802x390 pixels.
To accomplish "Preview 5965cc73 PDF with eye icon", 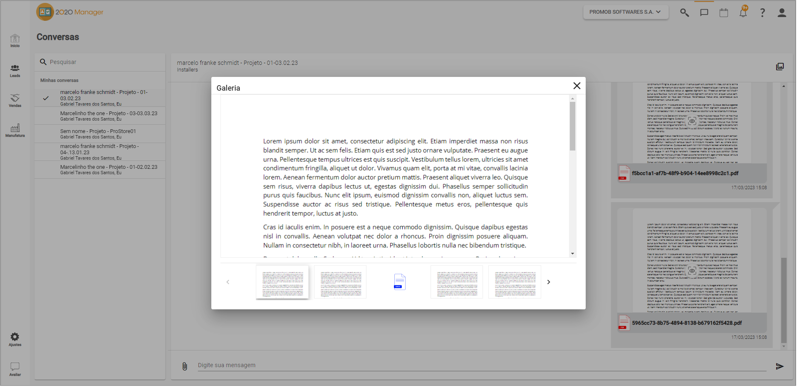I will pos(692,271).
